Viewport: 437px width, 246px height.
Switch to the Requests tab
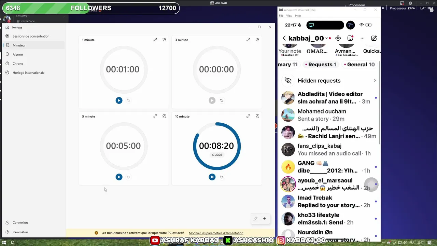321,64
